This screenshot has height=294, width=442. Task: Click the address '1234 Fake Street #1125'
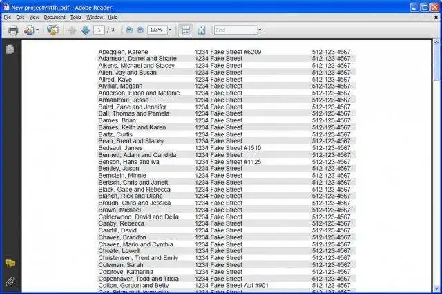228,162
